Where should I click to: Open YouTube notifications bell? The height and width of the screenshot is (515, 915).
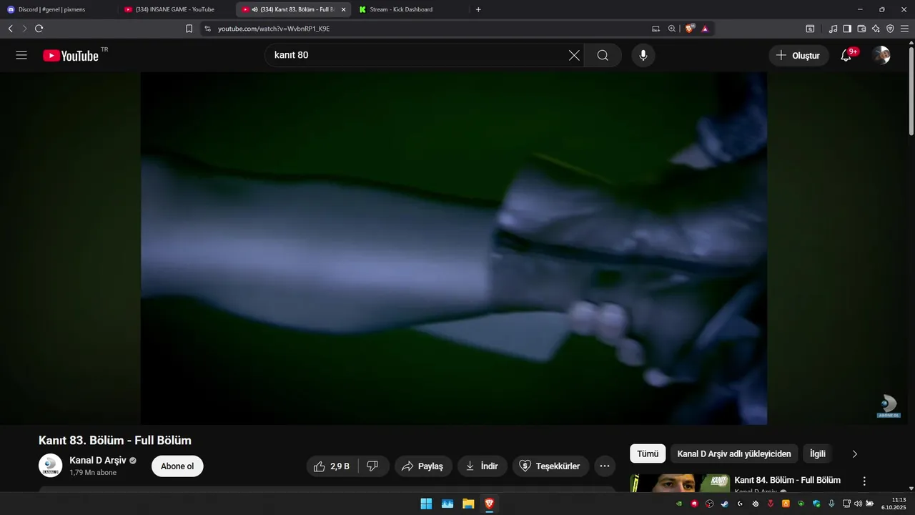pos(846,55)
